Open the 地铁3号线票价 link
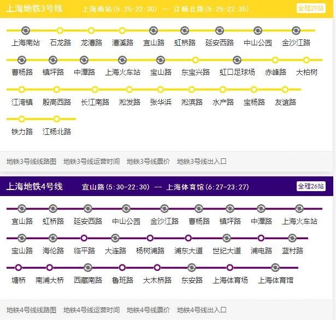336x320 pixels. pyautogui.click(x=148, y=161)
